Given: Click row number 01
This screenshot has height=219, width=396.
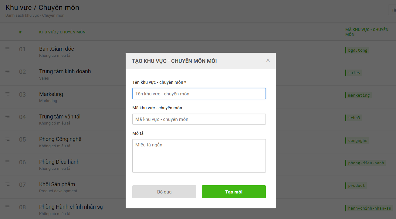Looking at the screenshot, I should 22,49.
